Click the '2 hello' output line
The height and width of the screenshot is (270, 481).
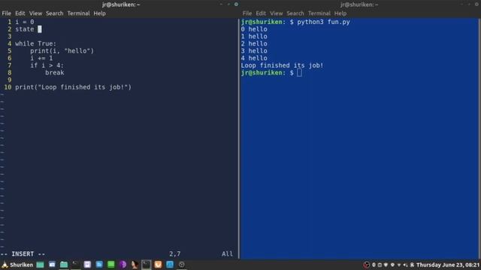coord(254,43)
